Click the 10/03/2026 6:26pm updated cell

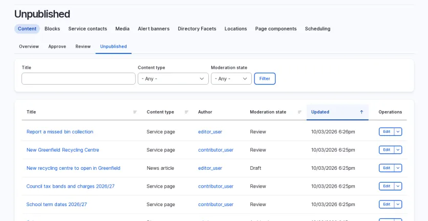333,132
